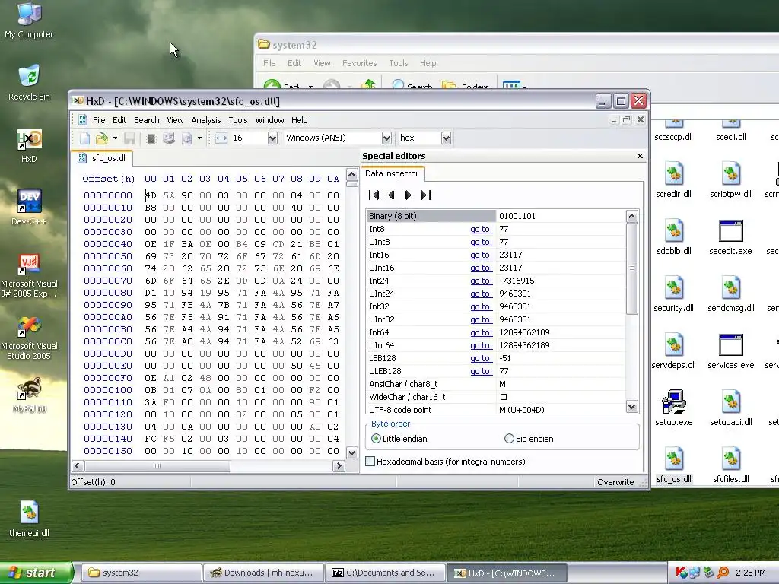Go to previous byte in Data inspector
The image size is (779, 584).
pos(391,195)
